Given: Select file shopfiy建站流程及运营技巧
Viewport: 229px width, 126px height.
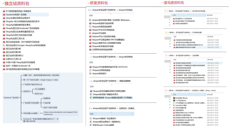Looking at the screenshot, I should pyautogui.click(x=18, y=18).
